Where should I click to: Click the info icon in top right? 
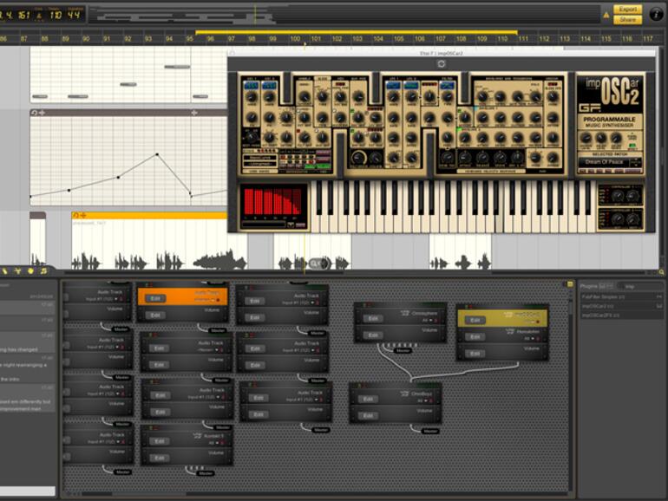coord(655,14)
